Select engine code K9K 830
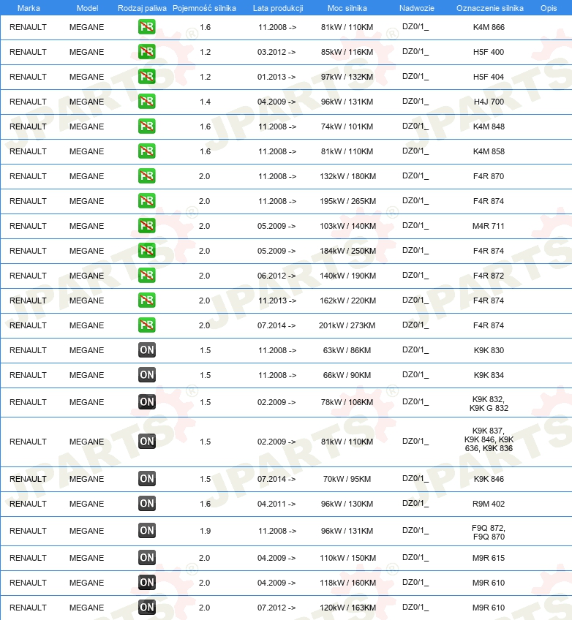 (489, 350)
